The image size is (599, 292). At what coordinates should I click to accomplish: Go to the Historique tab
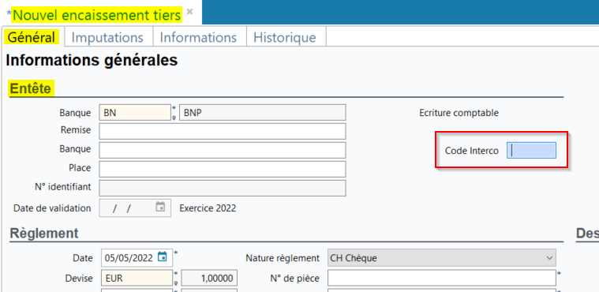point(285,37)
